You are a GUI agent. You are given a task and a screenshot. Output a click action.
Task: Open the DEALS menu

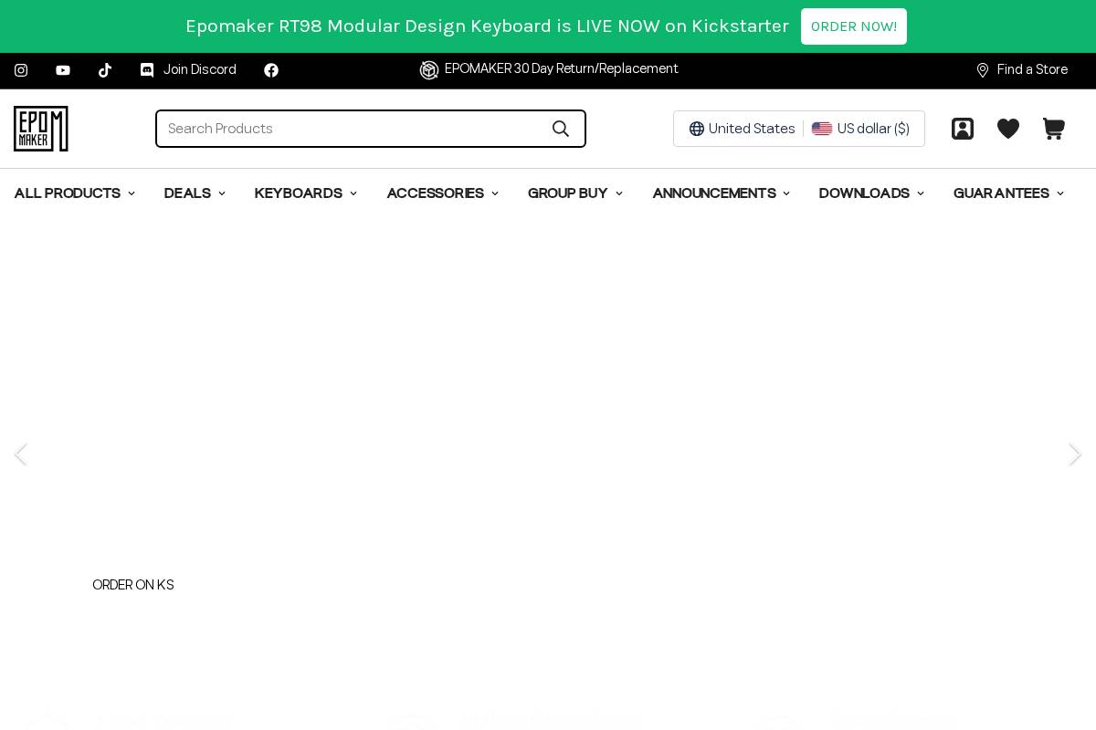[187, 193]
